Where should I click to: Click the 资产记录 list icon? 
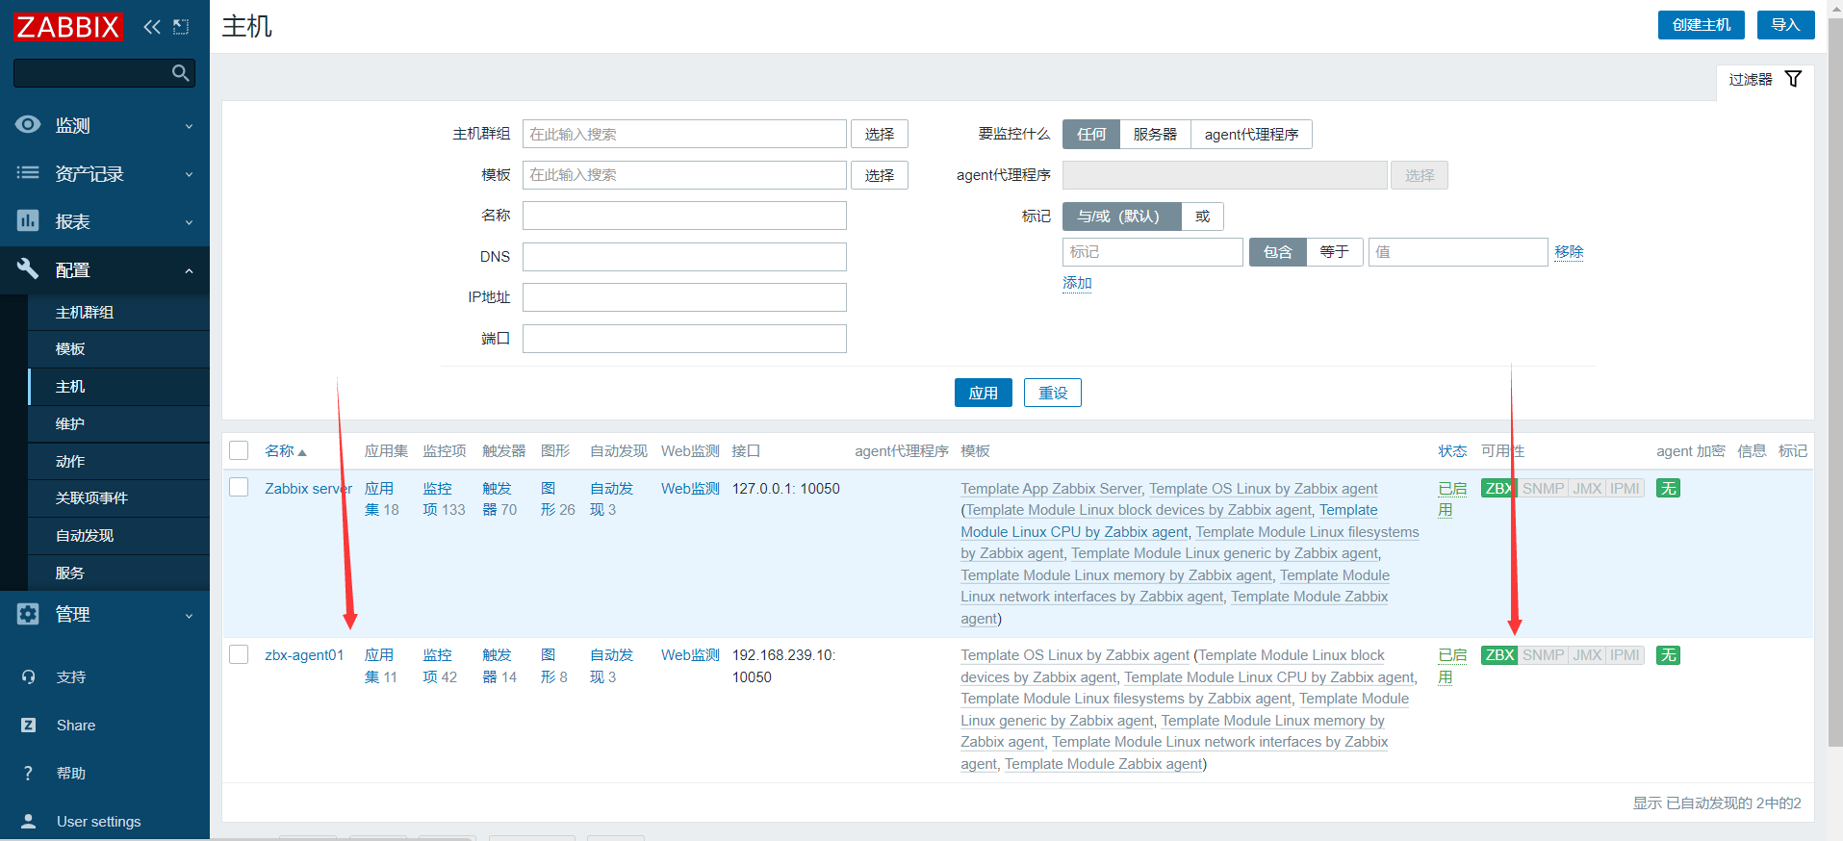point(28,173)
